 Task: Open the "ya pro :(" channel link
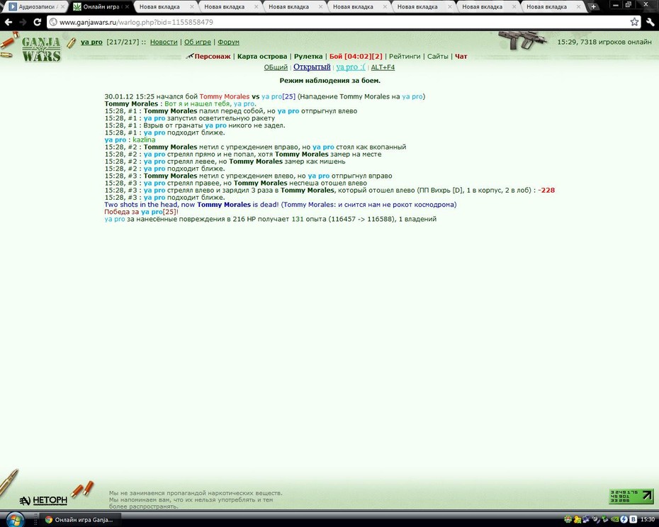351,67
